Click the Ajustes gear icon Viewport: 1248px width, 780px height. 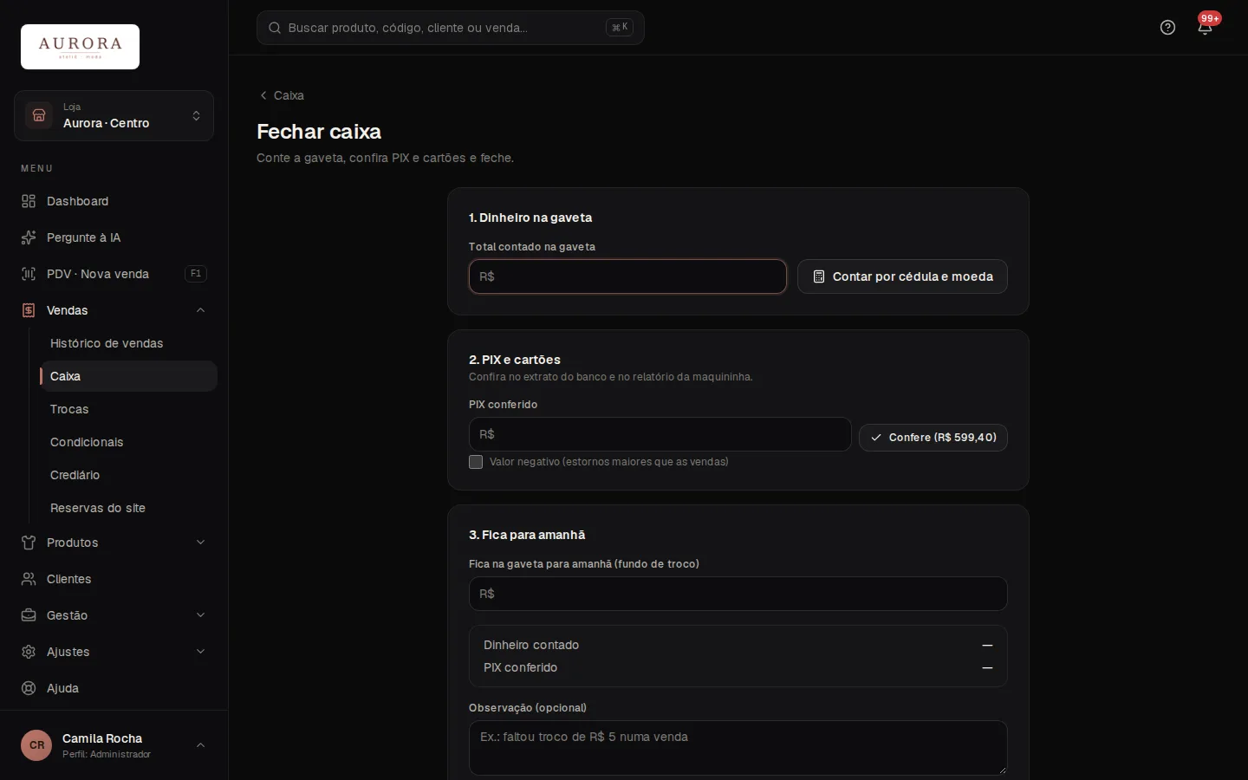29,652
